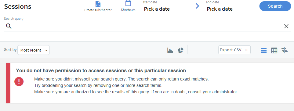Switch to list view layout
294x111 pixels.
[264, 50]
